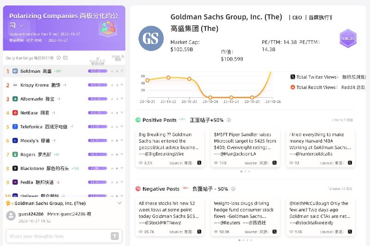The height and width of the screenshot is (246, 370).
Task: Select Blackstone row in Daily Rankings
Action: pyautogui.click(x=64, y=168)
